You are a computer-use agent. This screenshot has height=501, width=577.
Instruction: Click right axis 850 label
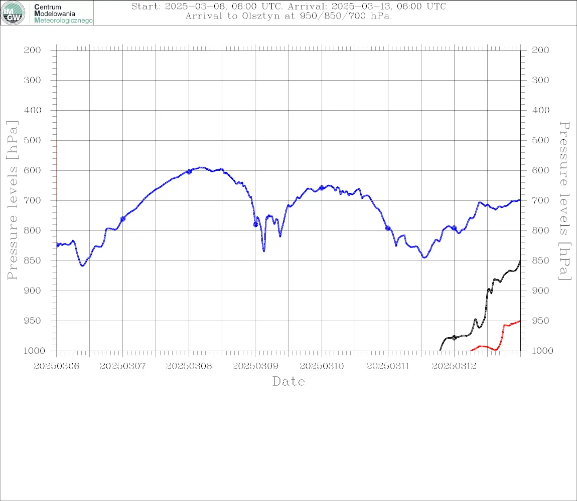coord(540,261)
